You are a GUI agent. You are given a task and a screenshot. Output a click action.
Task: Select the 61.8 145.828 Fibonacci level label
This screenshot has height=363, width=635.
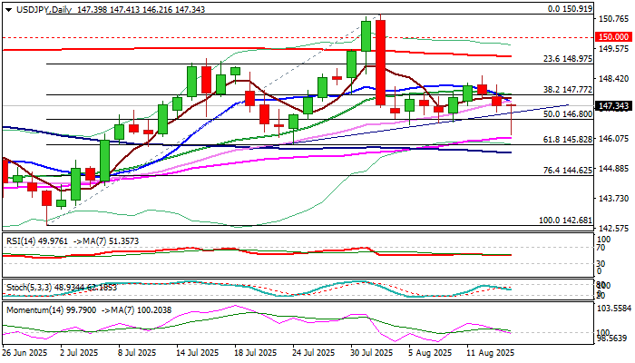567,140
